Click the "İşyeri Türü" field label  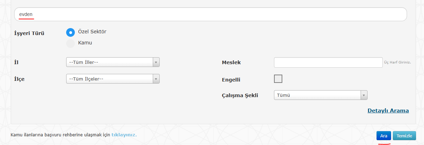click(x=29, y=34)
